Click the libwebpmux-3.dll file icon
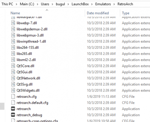The height and width of the screenshot is (122, 150). coord(13,35)
